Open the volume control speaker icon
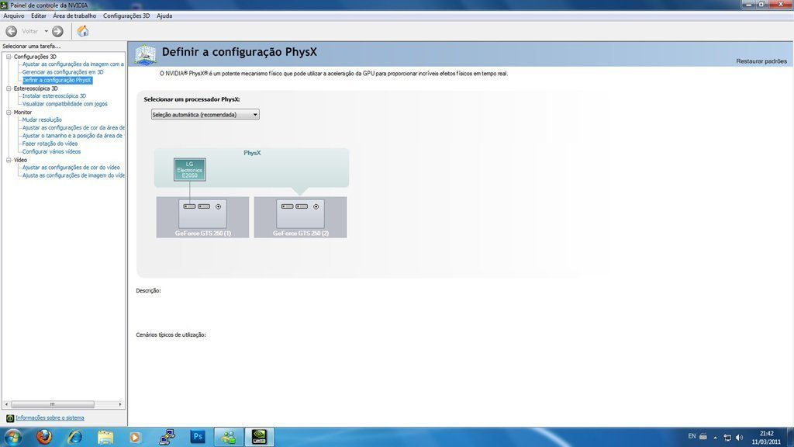This screenshot has width=794, height=447. tap(739, 438)
